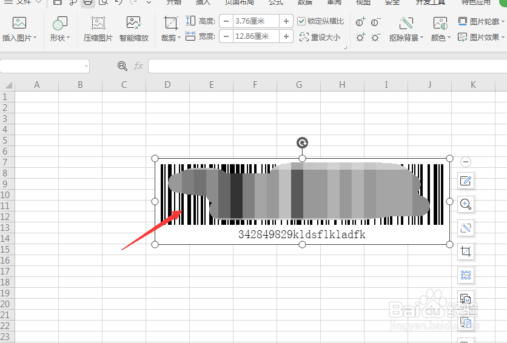Click Compress Picture (压缩图片)

tap(98, 29)
